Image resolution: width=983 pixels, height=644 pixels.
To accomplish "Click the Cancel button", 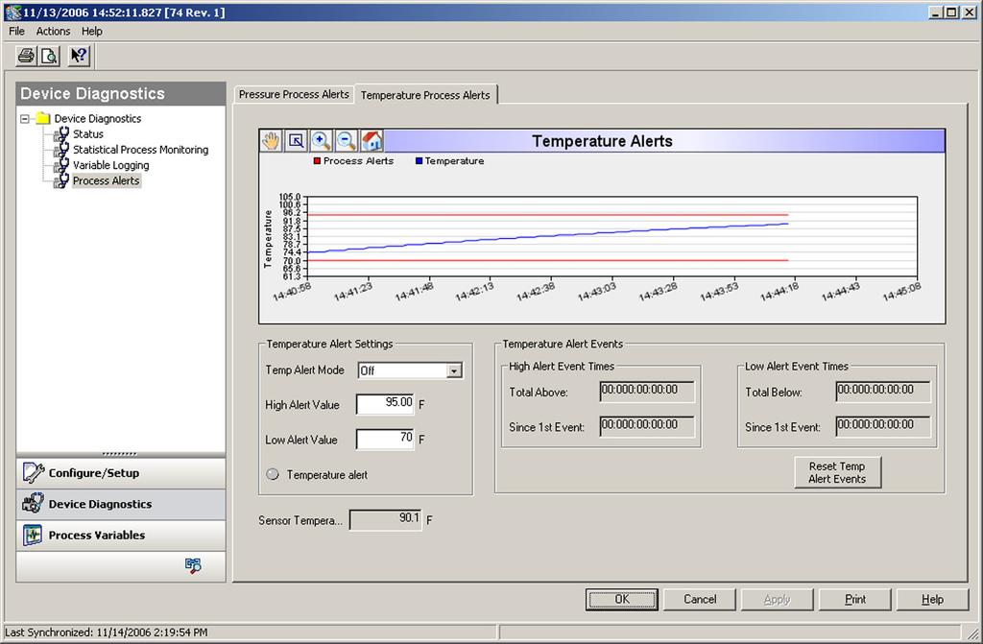I will (700, 600).
